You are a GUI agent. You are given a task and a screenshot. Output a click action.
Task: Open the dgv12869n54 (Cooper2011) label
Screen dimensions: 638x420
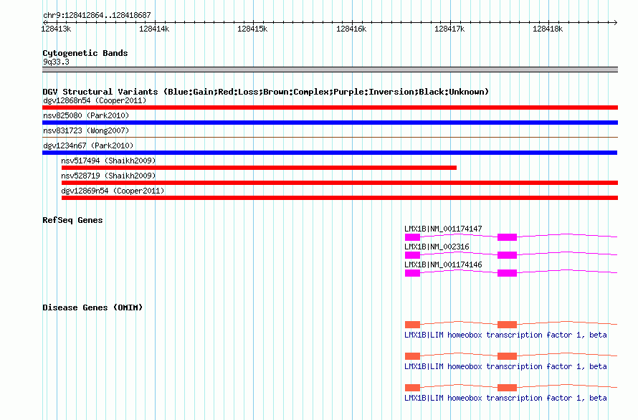[113, 191]
